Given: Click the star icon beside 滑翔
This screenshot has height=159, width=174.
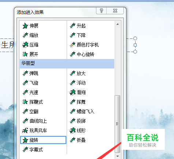Looking at the screenshot, I should click(73, 92).
